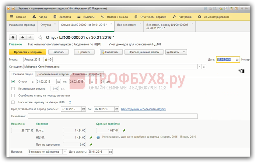The height and width of the screenshot is (163, 256).
Task: Open the Печать button dropdown
Action: click(x=184, y=52)
